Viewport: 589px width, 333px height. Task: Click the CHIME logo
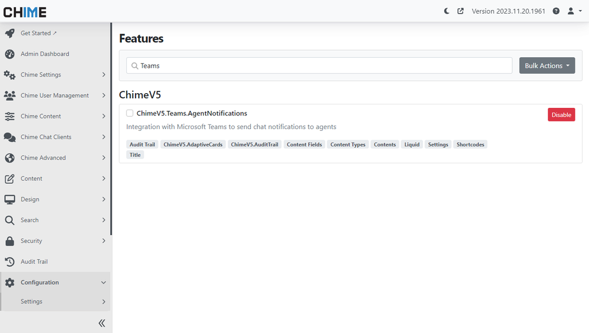click(25, 12)
